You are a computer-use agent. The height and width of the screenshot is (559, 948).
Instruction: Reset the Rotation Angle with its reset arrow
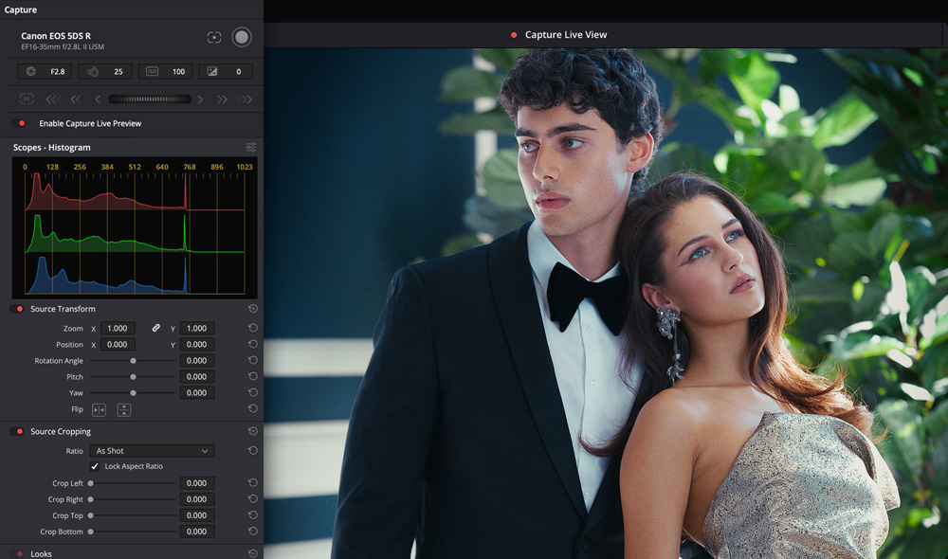click(251, 360)
